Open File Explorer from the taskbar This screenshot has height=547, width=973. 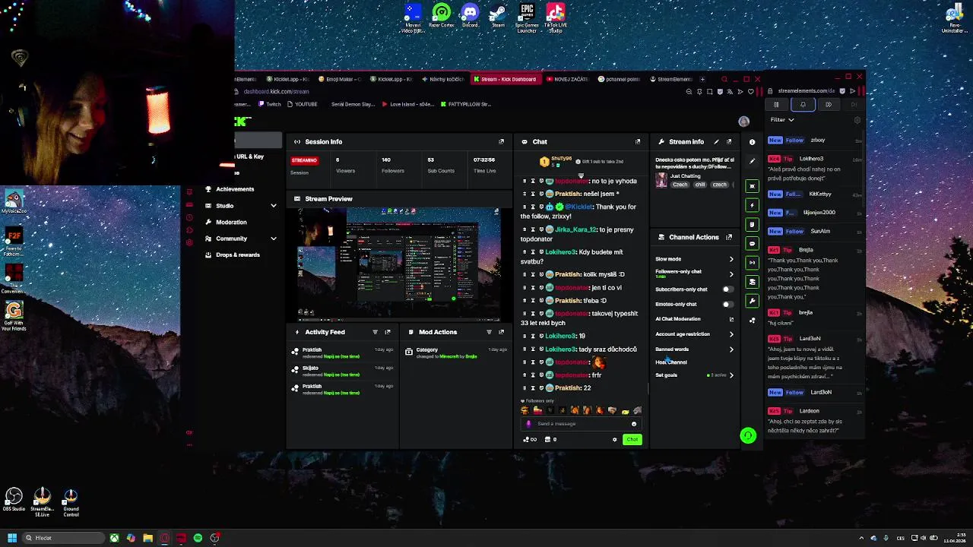[147, 538]
